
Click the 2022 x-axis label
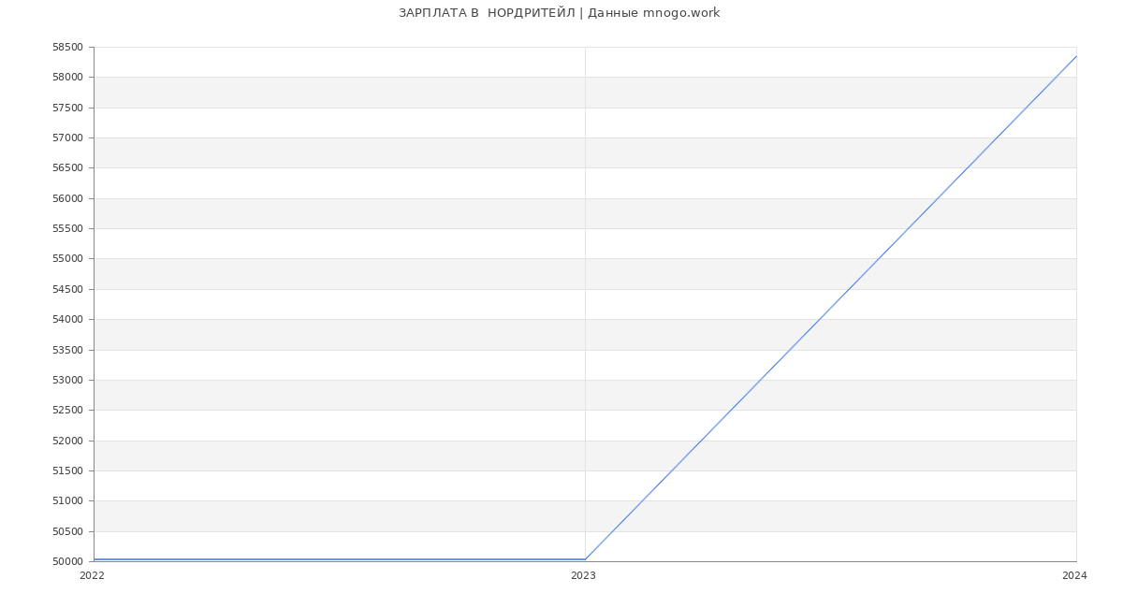[x=92, y=576]
